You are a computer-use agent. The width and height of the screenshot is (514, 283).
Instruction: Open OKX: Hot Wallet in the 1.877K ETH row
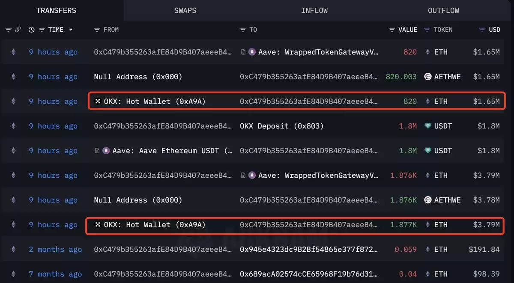pos(155,225)
